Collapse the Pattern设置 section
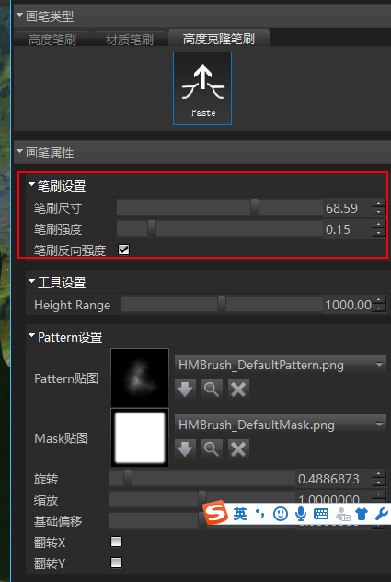Image resolution: width=391 pixels, height=582 pixels. coord(31,335)
